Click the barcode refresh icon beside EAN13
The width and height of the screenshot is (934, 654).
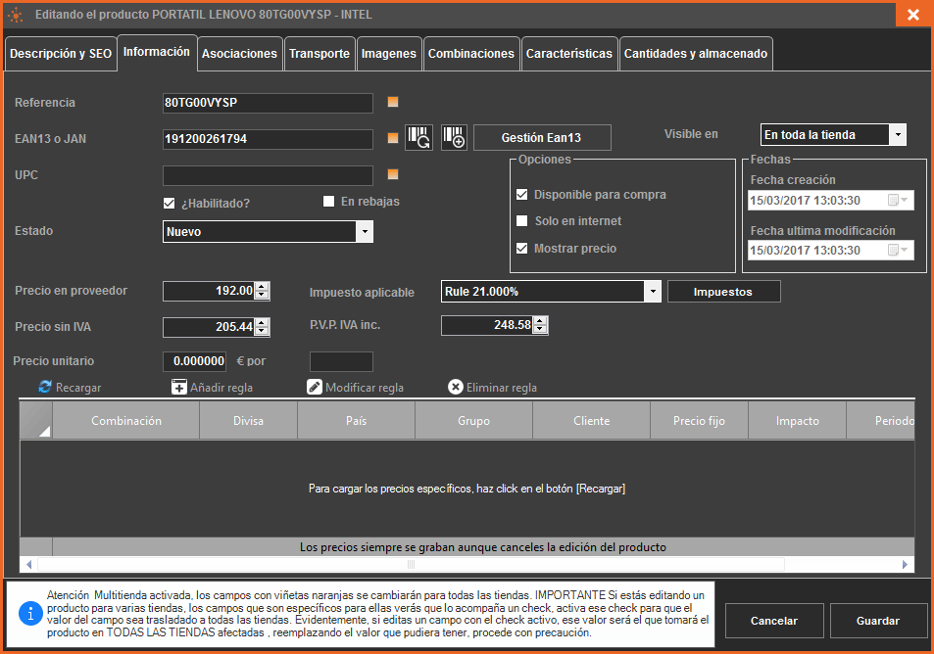418,137
